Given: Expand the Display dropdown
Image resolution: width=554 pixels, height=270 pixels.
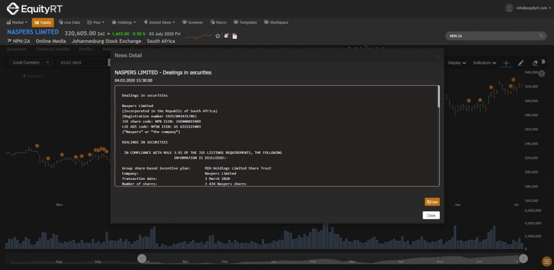Looking at the screenshot, I should point(457,63).
